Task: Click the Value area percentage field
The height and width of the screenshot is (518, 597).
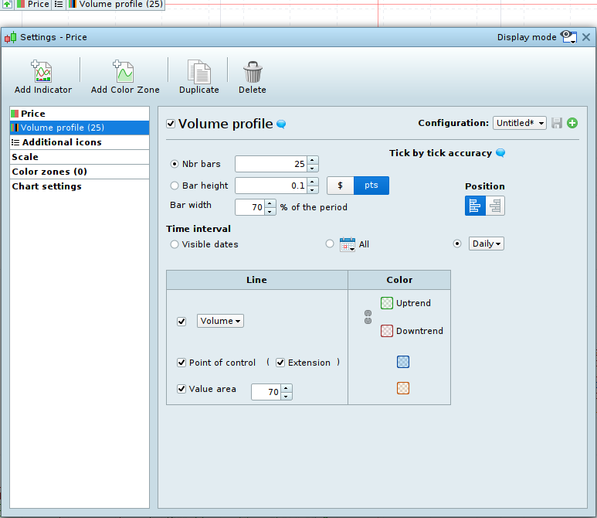Action: pos(266,392)
